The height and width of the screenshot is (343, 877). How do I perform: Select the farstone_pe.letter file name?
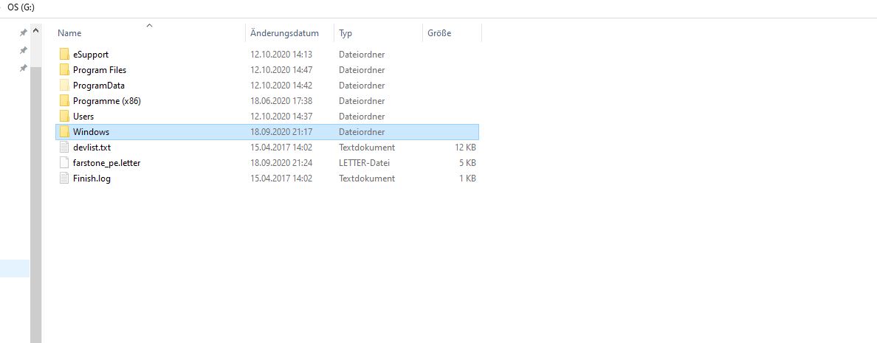(x=107, y=163)
